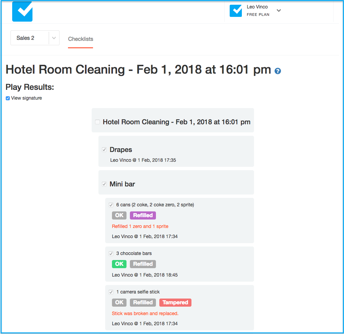Viewport: 344px width, 334px height.
Task: Toggle the 1 camera selfie stick checkbox
Action: (111, 292)
